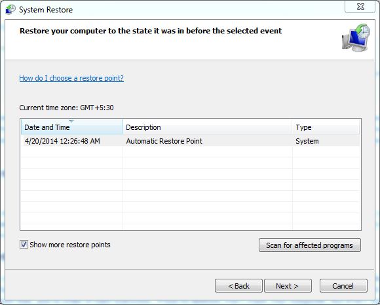Open "How do I choose a restore point?" link

point(71,78)
